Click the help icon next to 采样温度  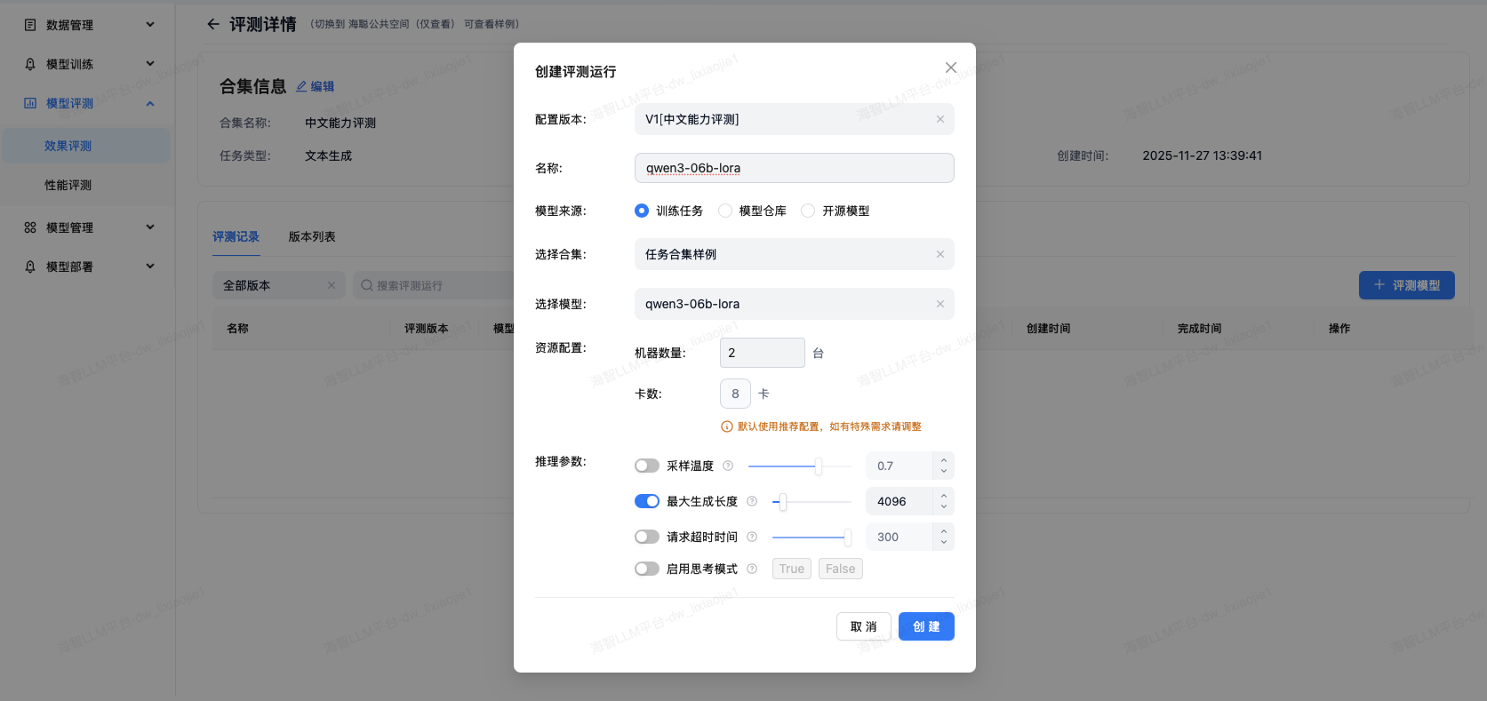(x=728, y=466)
